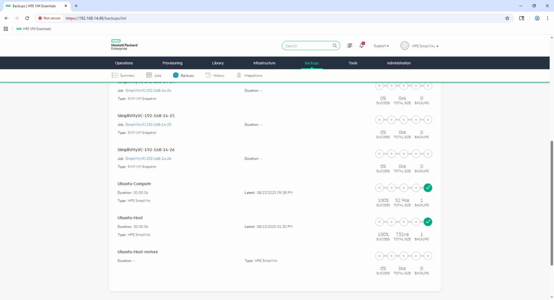Click the green success checkmark for Ubuntu-Host
This screenshot has width=554, height=300.
(x=428, y=222)
